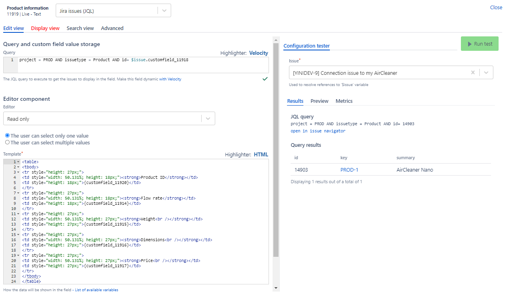Click the scroll up arrow of the left panel
505x294 pixels.
pyautogui.click(x=276, y=40)
